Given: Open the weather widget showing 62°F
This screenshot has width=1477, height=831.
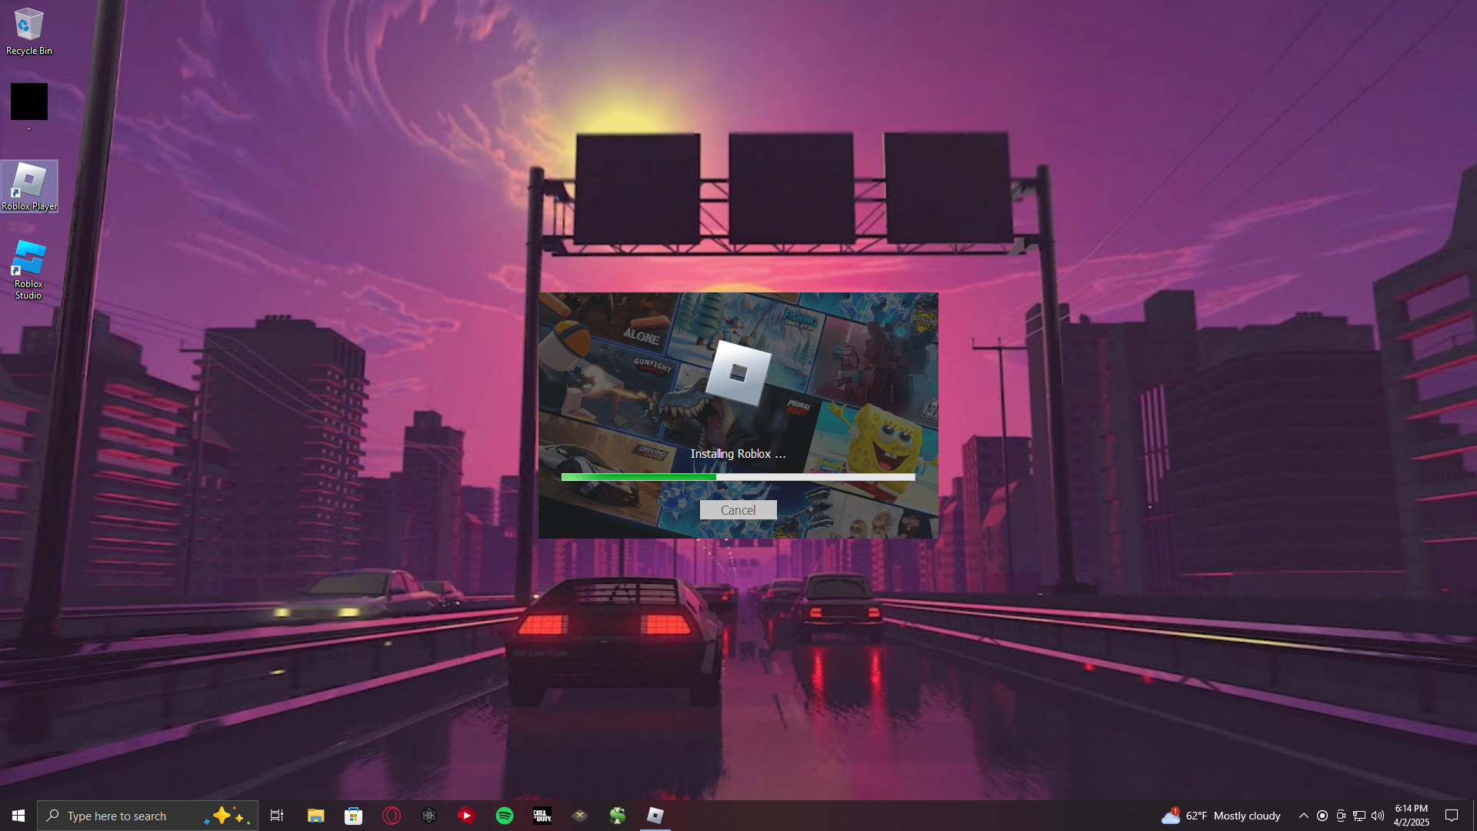Looking at the screenshot, I should [1222, 816].
